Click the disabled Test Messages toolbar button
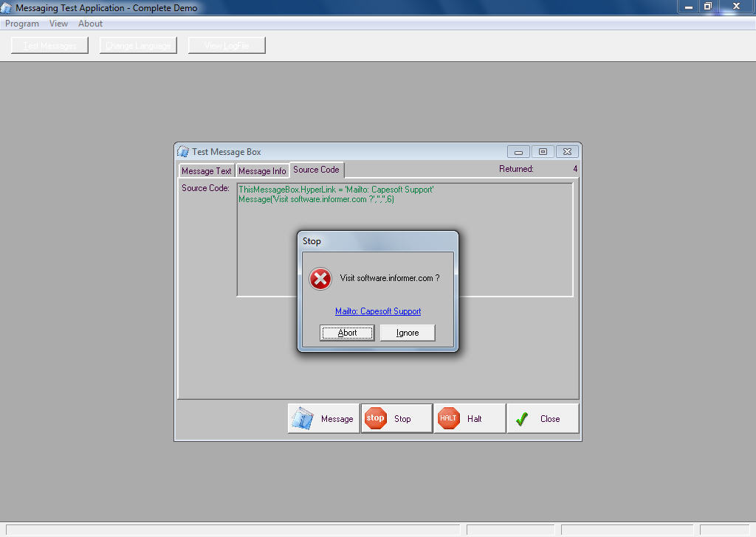The width and height of the screenshot is (756, 537). click(49, 45)
